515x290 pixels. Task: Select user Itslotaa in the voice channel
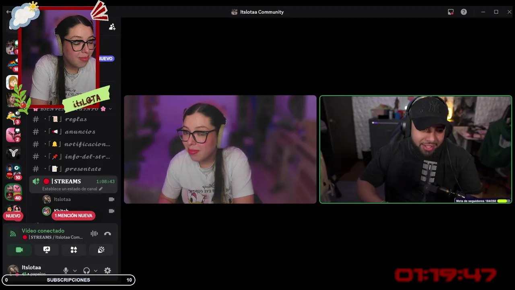click(78, 199)
